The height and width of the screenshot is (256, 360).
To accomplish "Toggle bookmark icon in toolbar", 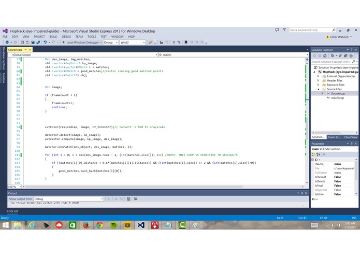I will coord(186,42).
